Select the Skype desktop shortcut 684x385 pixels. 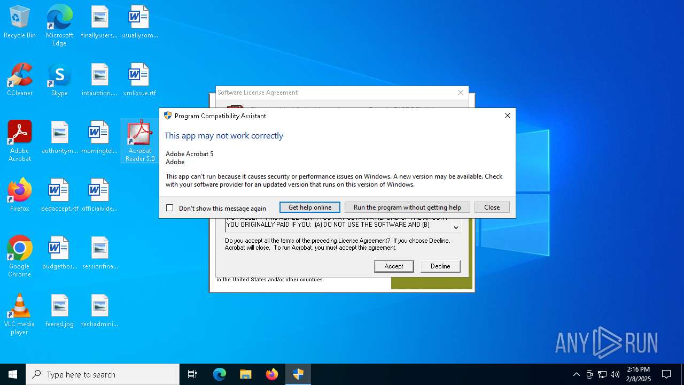click(x=59, y=80)
